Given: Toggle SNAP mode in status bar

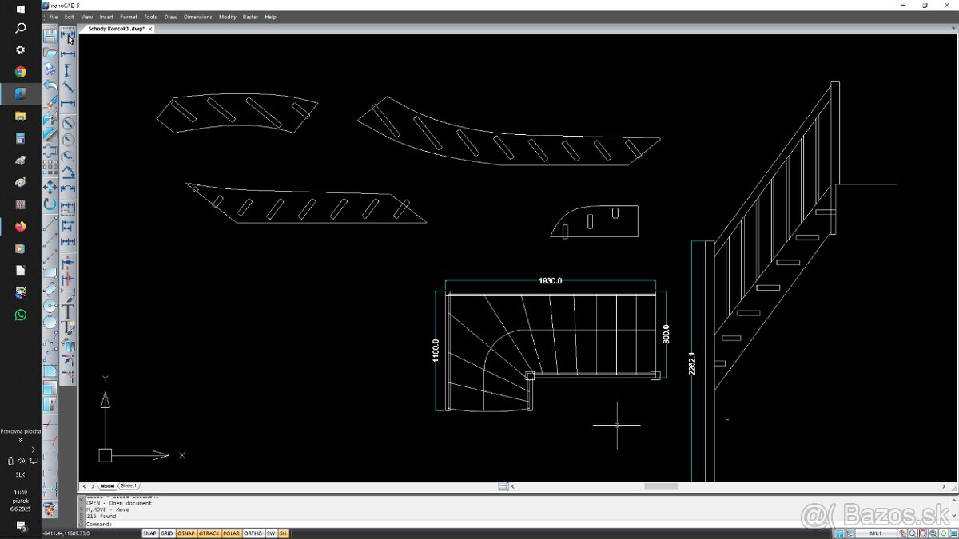Looking at the screenshot, I should [x=149, y=533].
